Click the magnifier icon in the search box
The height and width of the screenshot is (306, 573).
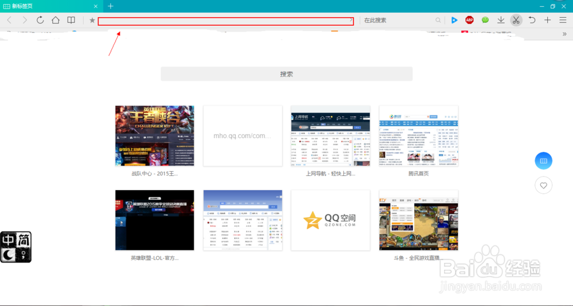click(x=438, y=21)
